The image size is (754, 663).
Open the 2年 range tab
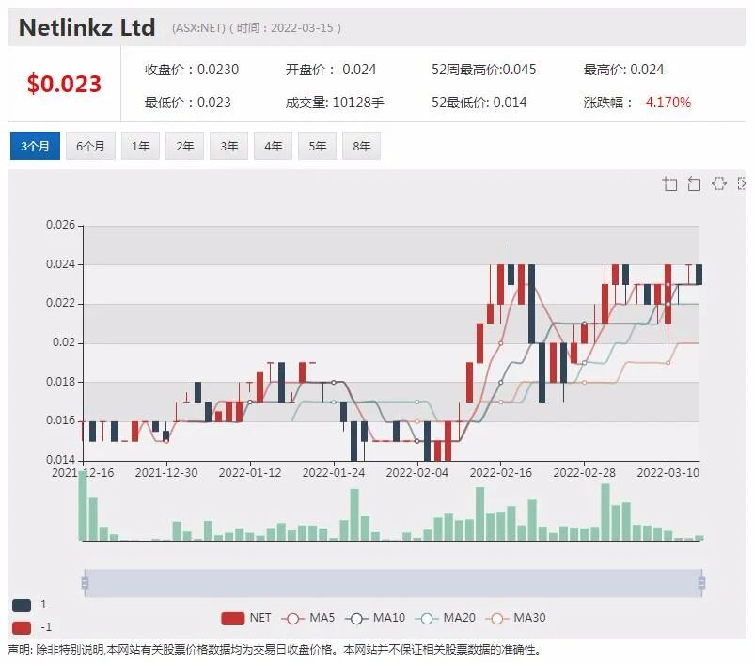[184, 146]
